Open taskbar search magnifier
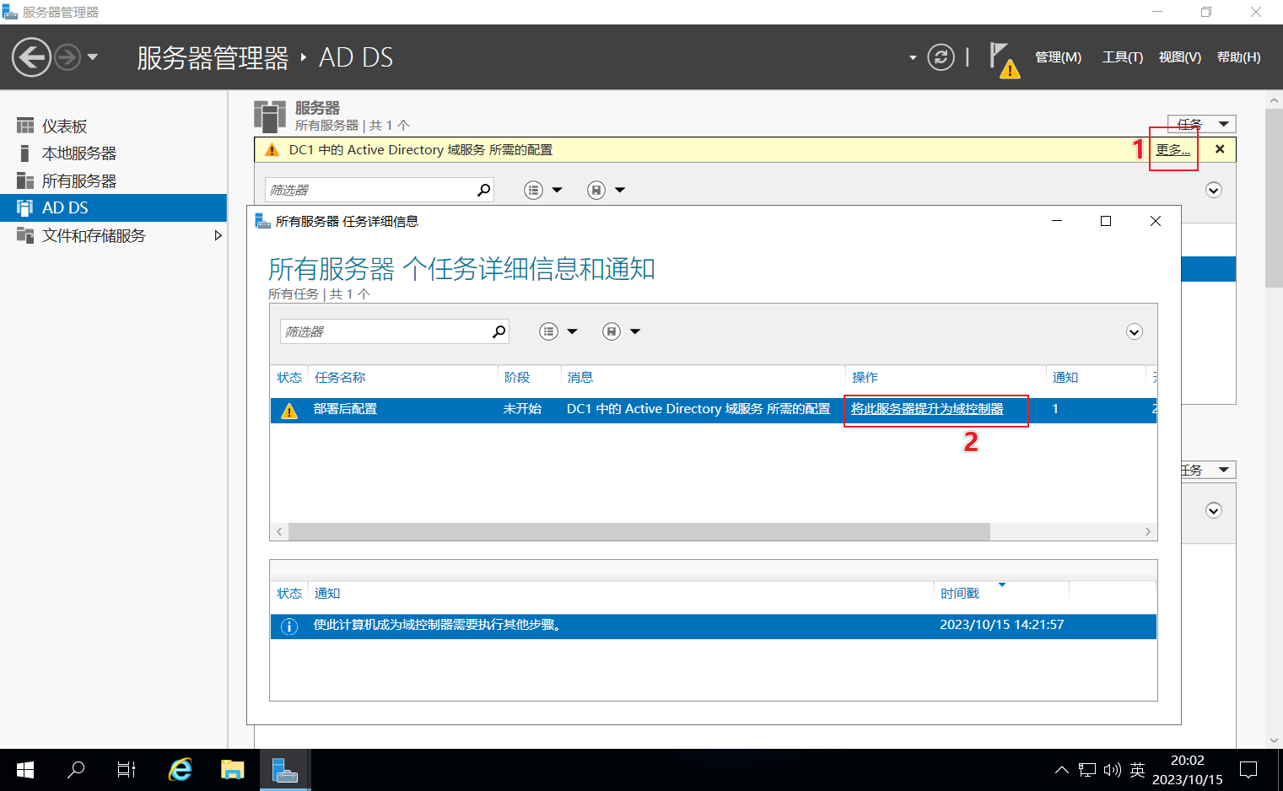 click(76, 770)
